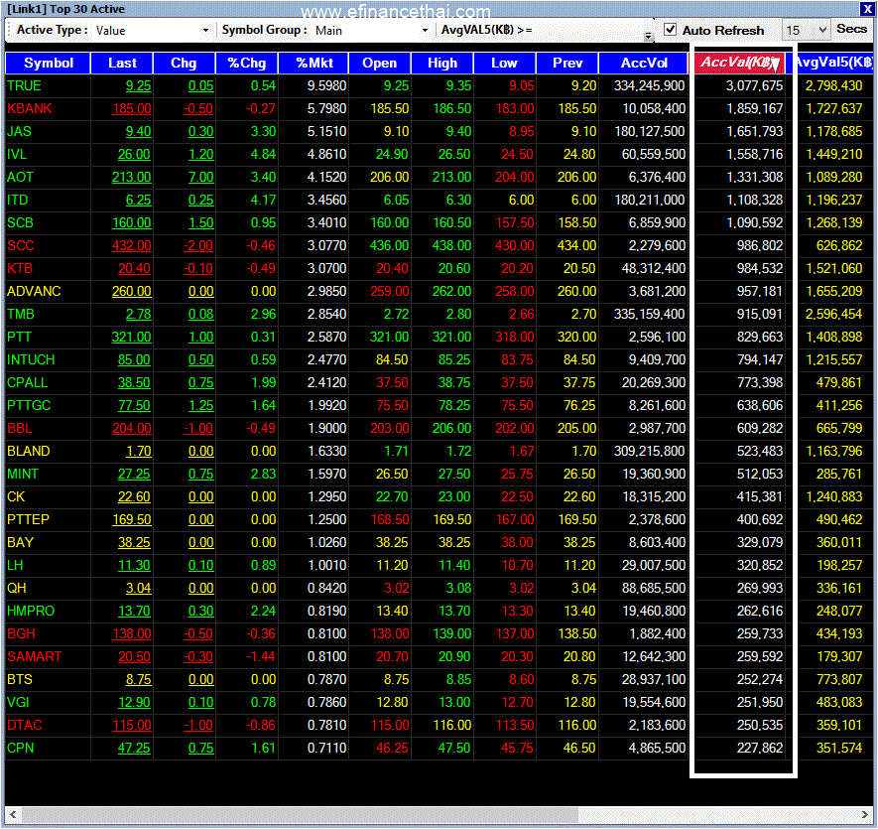Viewport: 878px width, 829px height.
Task: Click the horizontal scrollbar right arrow
Action: tap(865, 814)
